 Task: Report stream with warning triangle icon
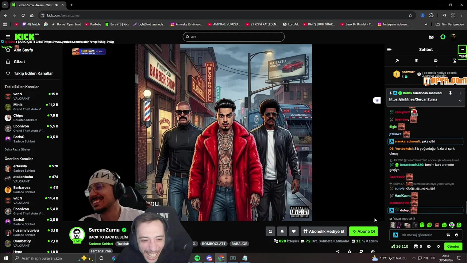[x=350, y=251]
